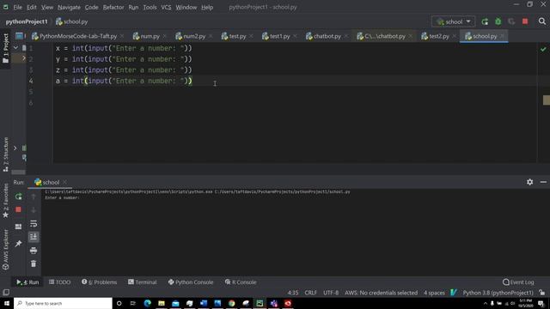Screen dimensions: 550x309
Task: Open the R Console tool window
Action: point(241,282)
